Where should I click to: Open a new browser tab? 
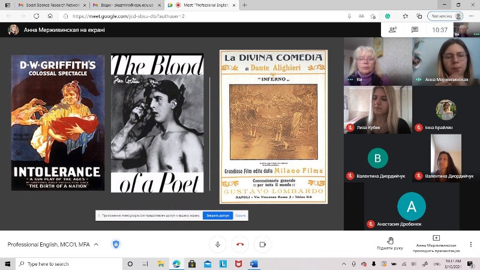coord(244,5)
